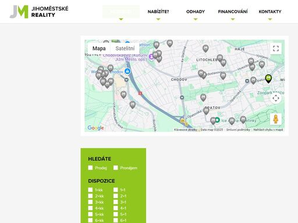
Task: Check the Prodej checkbox
Action: 90,168
